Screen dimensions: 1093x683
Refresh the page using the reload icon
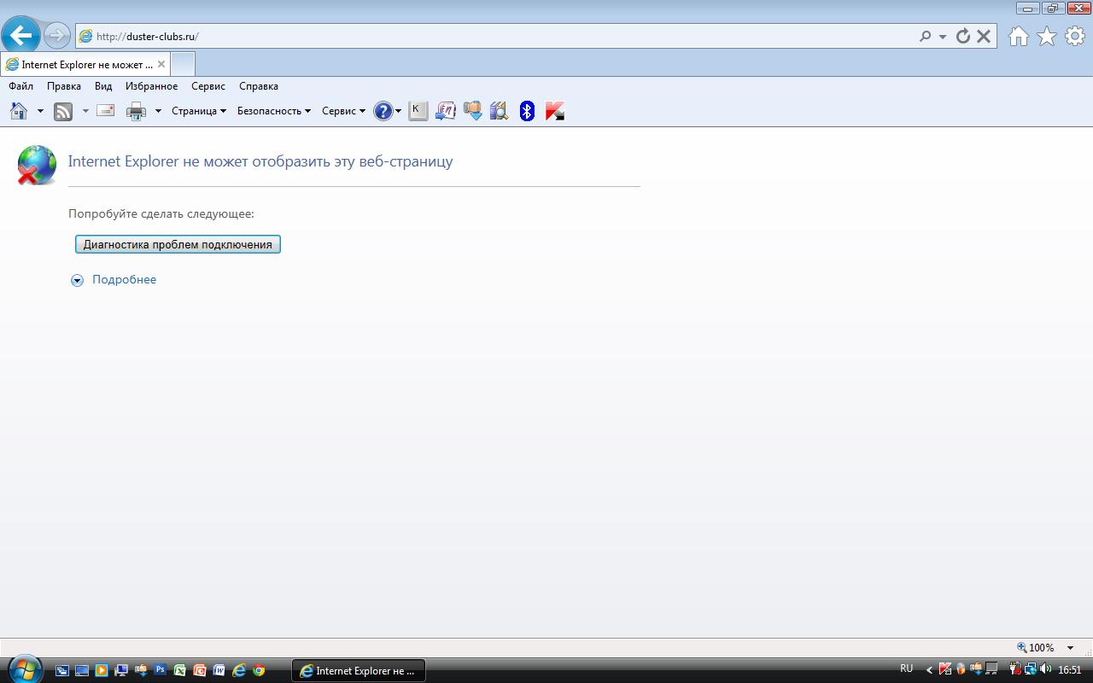[x=963, y=36]
